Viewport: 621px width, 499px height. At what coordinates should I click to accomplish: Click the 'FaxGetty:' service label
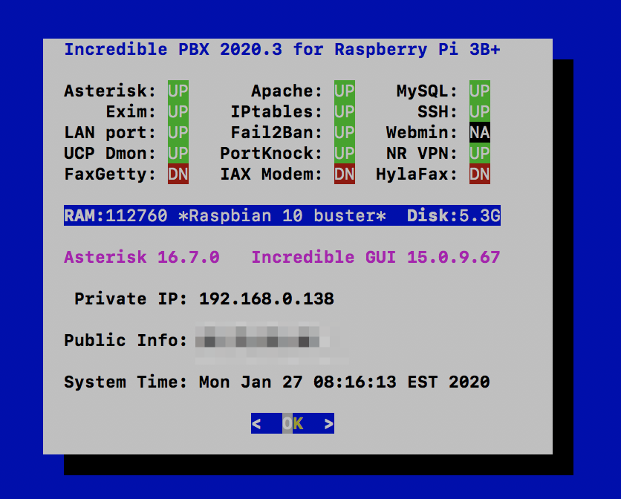pyautogui.click(x=110, y=175)
